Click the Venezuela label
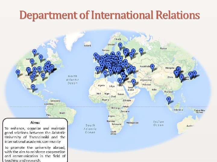Image resolution: width=217 pixels, height=162 pixels. [55, 101]
